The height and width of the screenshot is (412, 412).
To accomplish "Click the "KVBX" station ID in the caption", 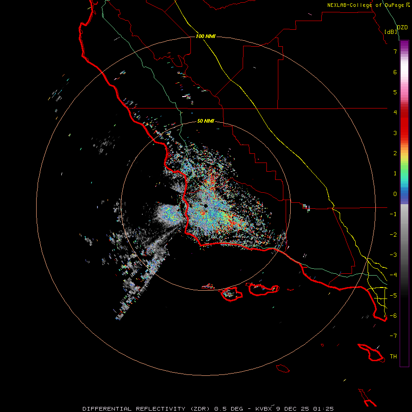I will point(264,409).
